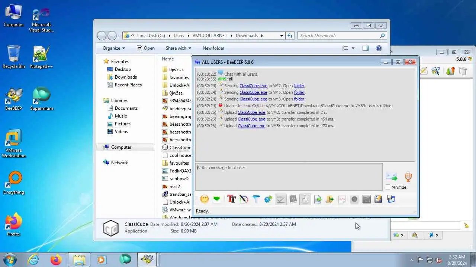Open folder link in the VM5 row
Image resolution: width=476 pixels, height=267 pixels.
coord(299,92)
